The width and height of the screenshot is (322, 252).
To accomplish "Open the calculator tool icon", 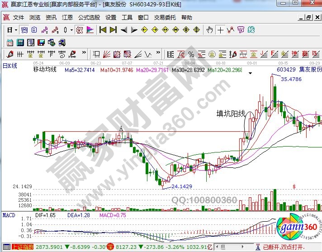I will click(x=20, y=43).
